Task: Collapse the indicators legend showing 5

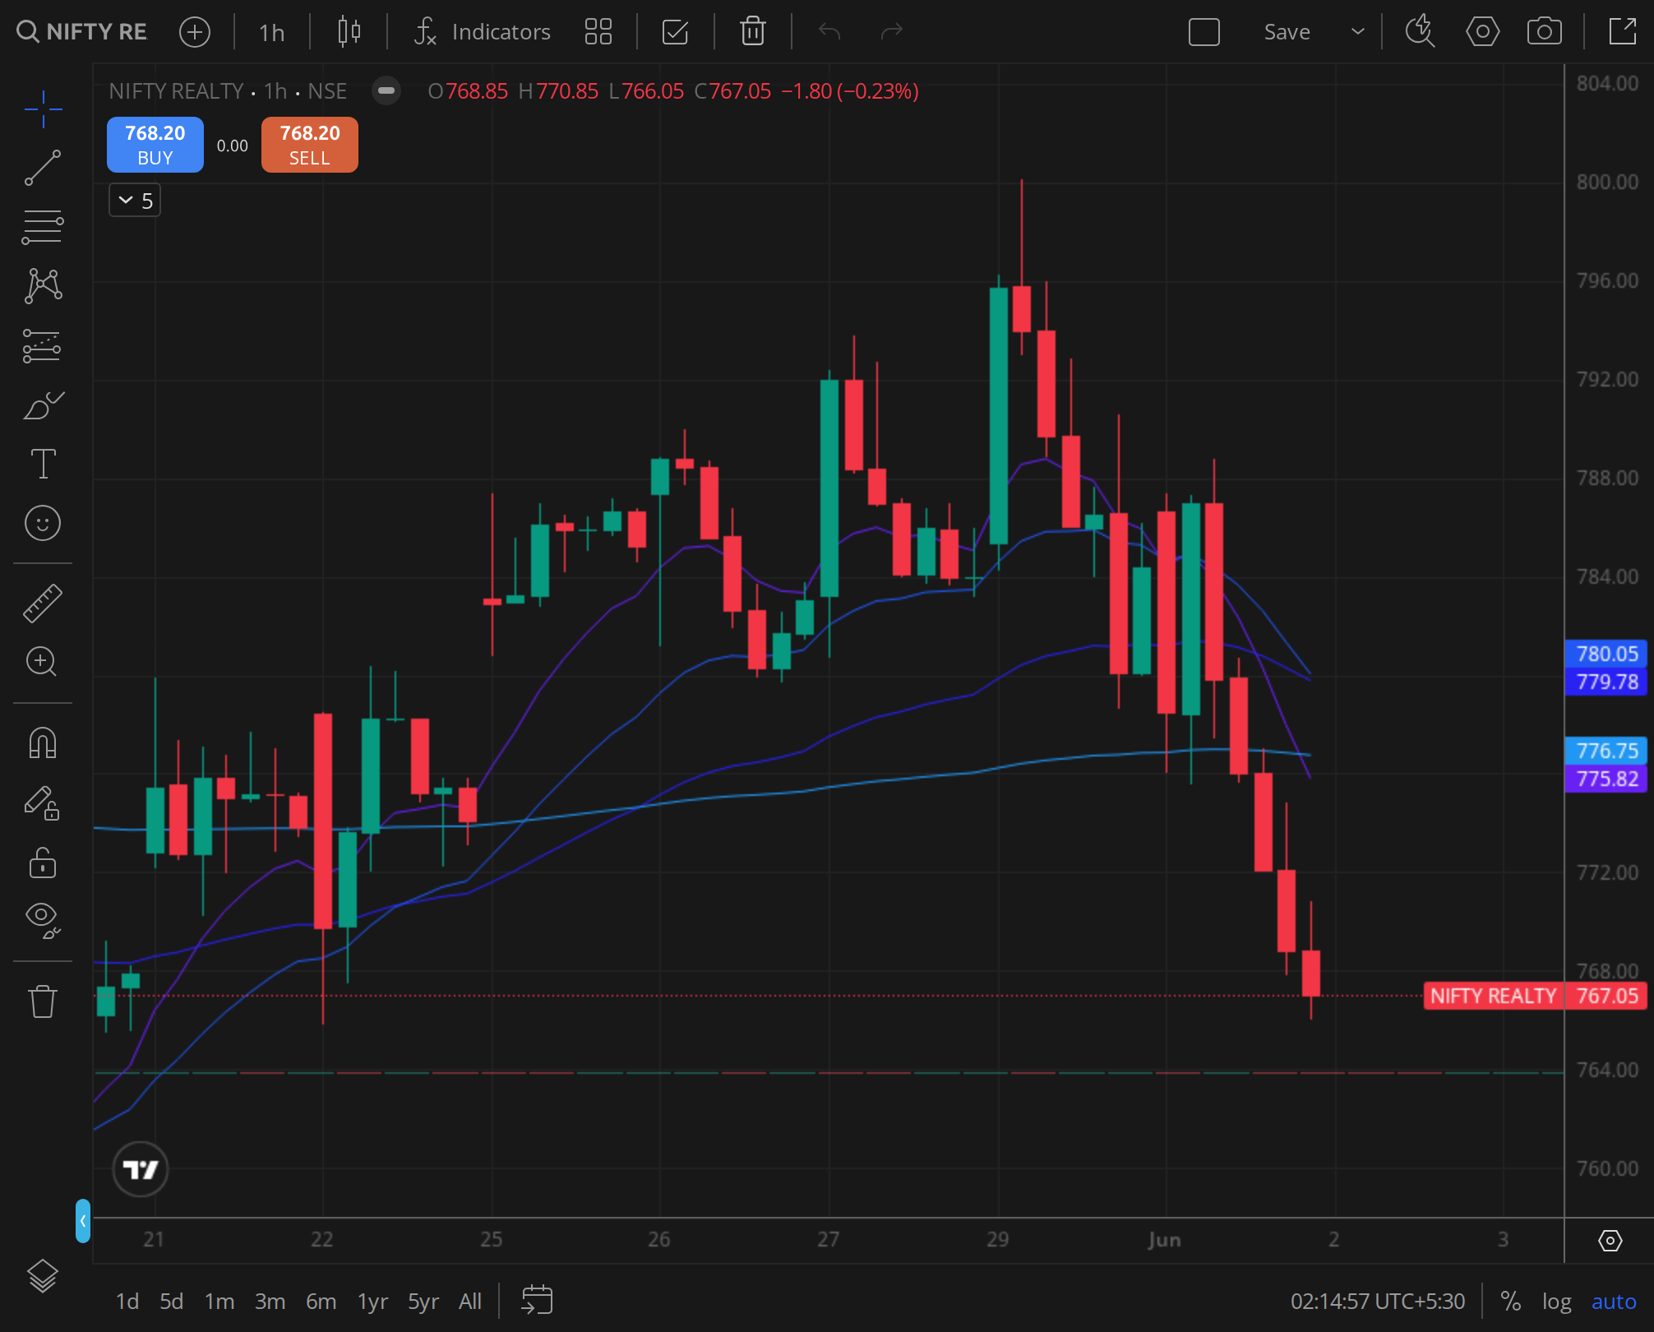Action: coord(135,201)
